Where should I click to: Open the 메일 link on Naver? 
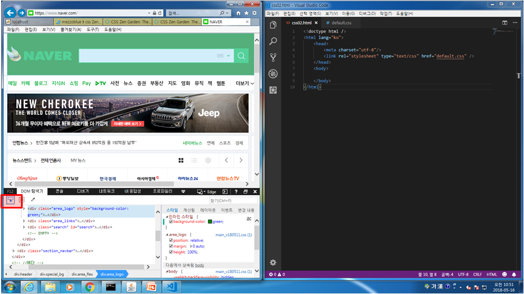tap(12, 83)
